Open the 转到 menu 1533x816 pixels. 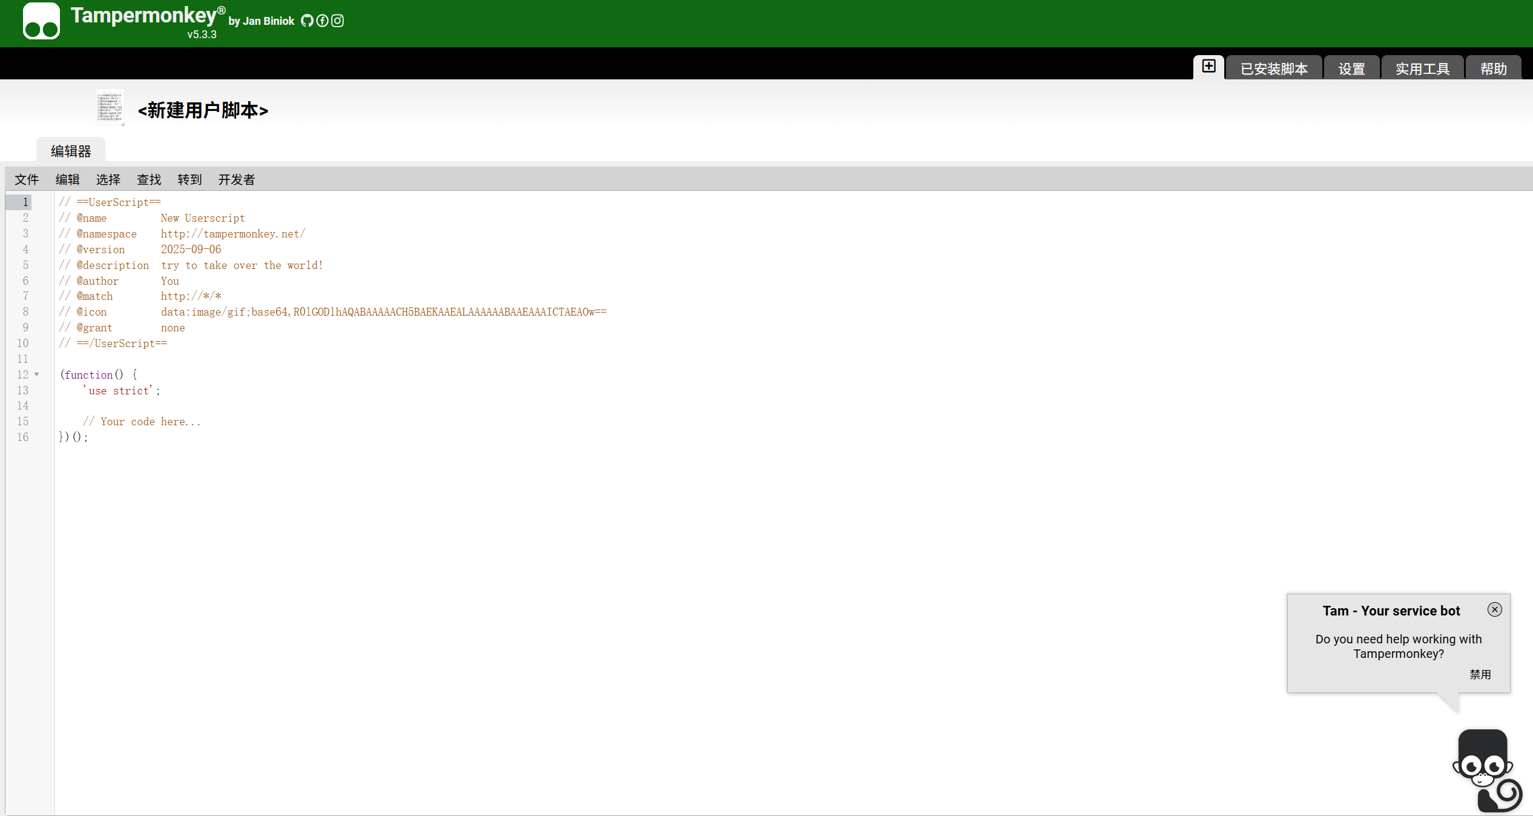point(190,179)
